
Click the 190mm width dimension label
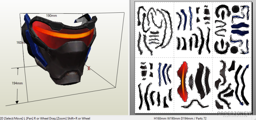point(51,16)
